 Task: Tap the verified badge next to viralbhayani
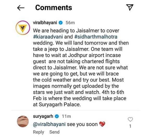pyautogui.click(x=61, y=23)
